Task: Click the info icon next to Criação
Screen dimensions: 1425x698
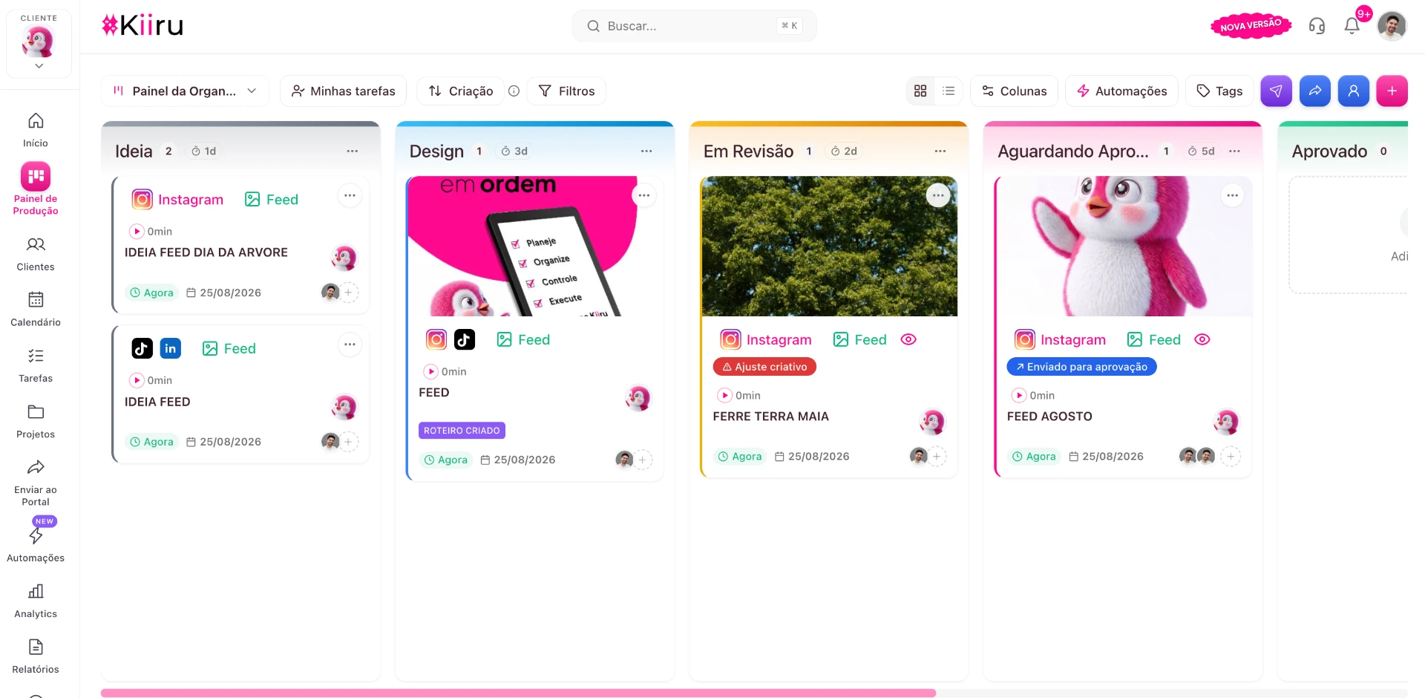Action: [x=514, y=91]
